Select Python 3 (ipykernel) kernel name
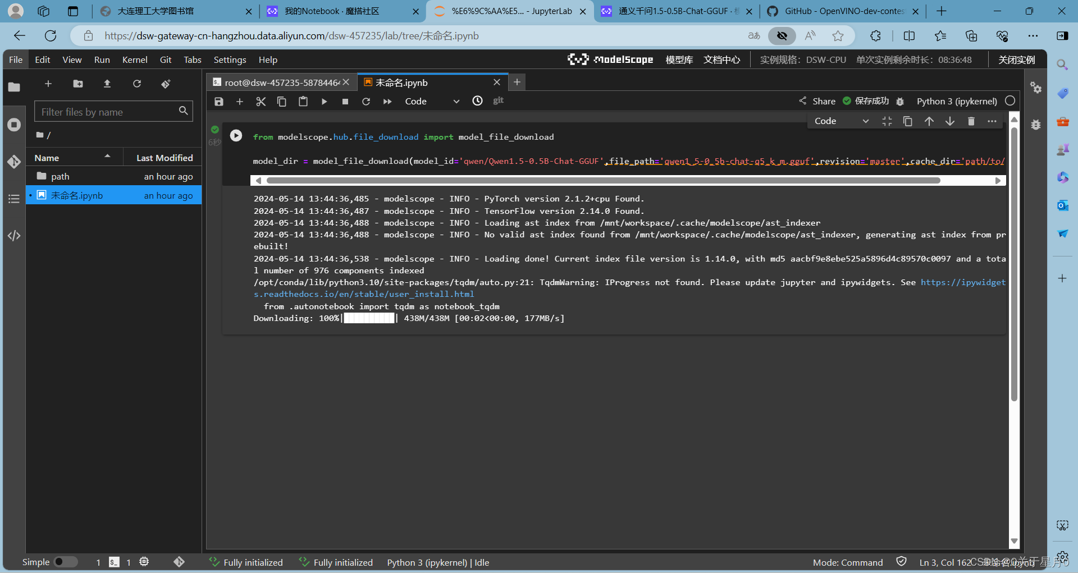 point(957,101)
